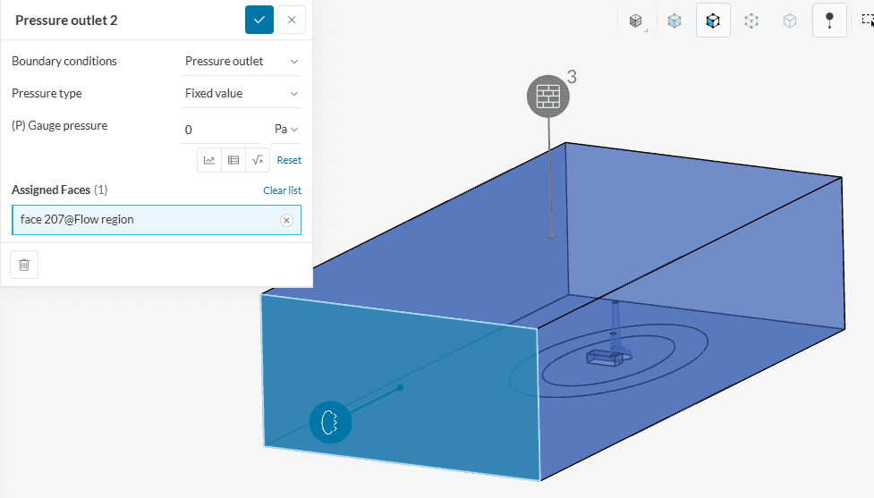Toggle face selection mode cube icon
Screen dimensions: 874x498
click(x=713, y=21)
